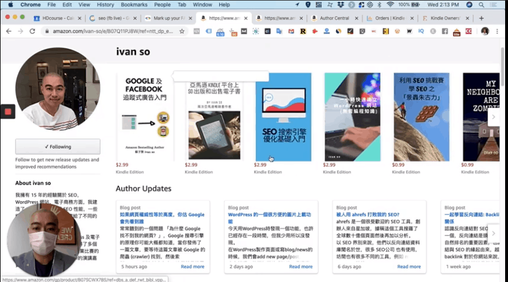
Task: Open the Gmail extension icon
Action: 291,31
